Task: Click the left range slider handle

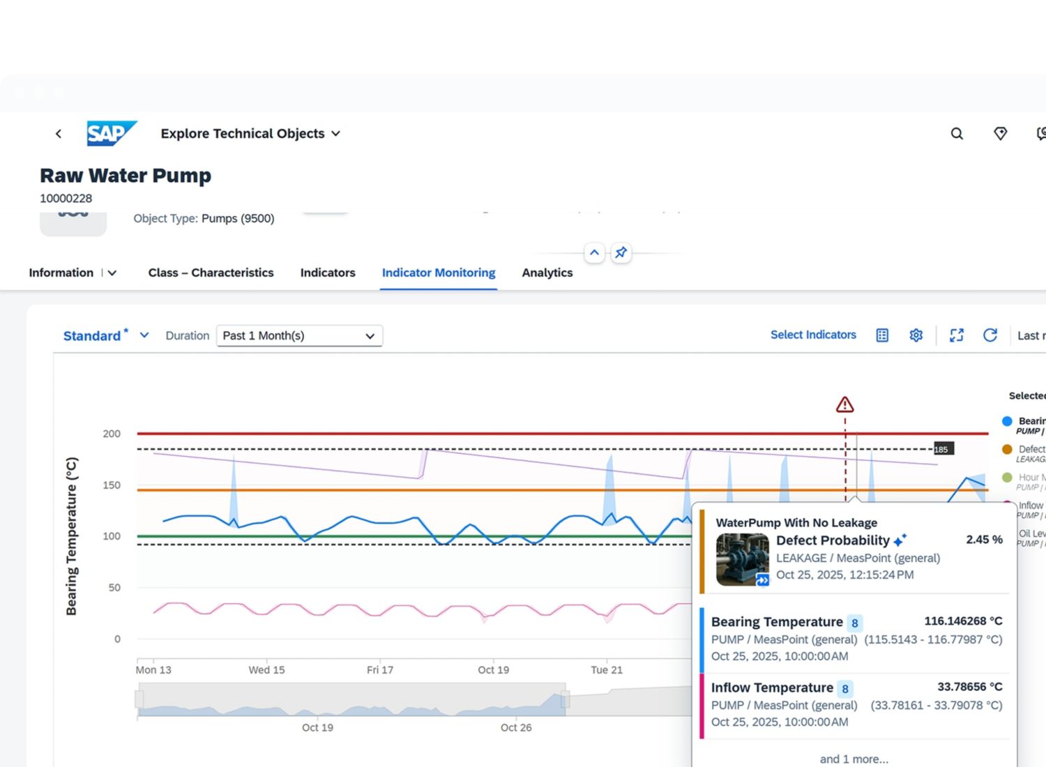Action: (x=139, y=699)
